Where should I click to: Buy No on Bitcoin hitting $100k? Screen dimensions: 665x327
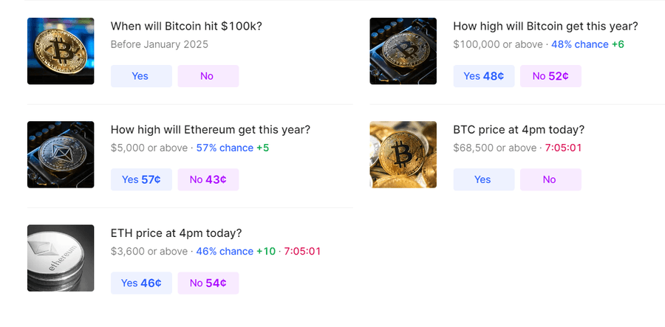(208, 76)
